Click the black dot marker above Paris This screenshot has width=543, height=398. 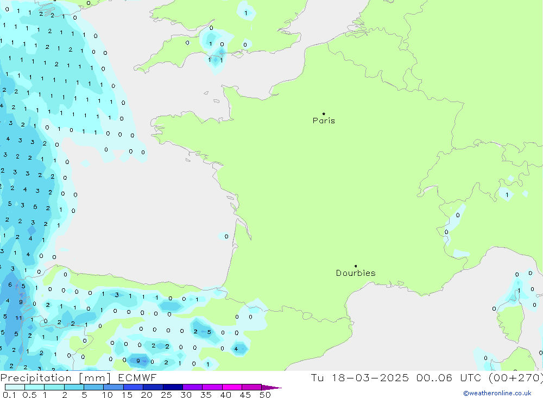point(324,113)
